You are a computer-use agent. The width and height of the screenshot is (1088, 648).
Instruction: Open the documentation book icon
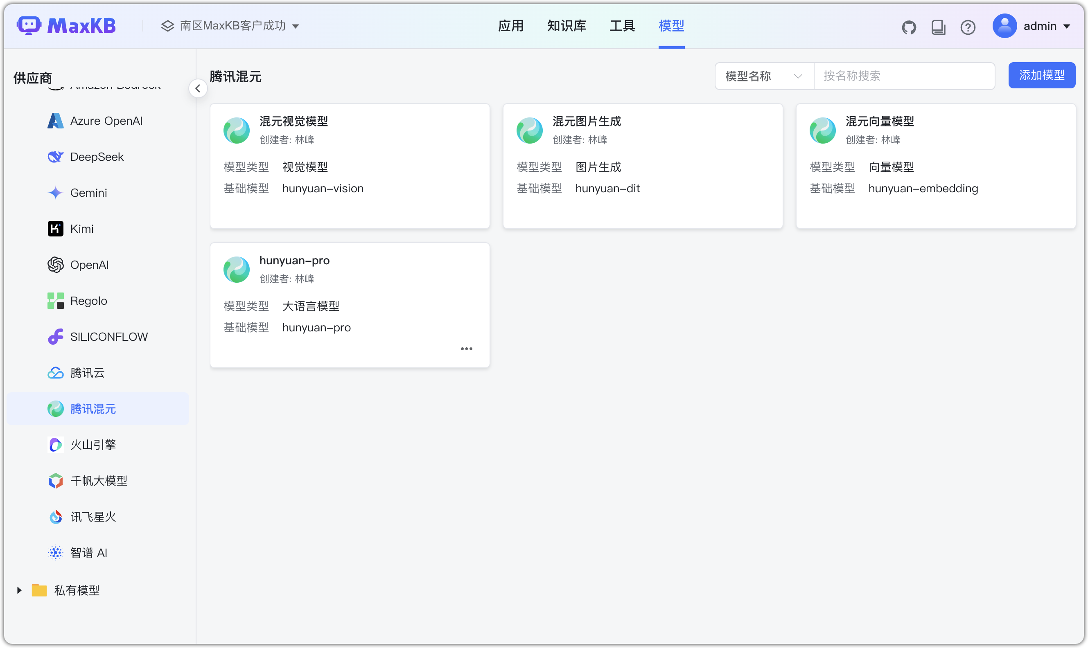coord(938,27)
